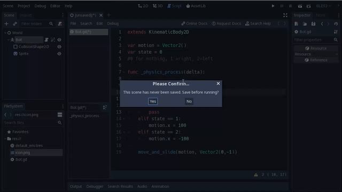342x192 pixels.
Task: Attach a script via the scene toolbar icon
Action: click(60, 23)
